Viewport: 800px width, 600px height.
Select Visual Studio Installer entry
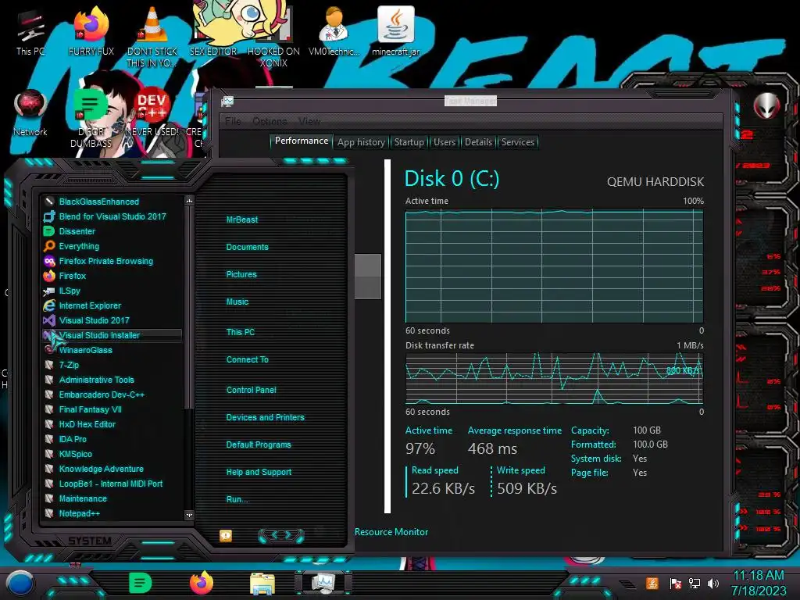click(x=111, y=335)
